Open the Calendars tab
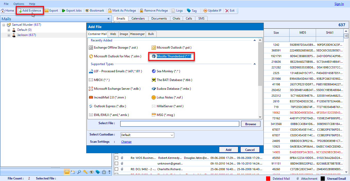This screenshot has height=181, width=350. (x=138, y=19)
